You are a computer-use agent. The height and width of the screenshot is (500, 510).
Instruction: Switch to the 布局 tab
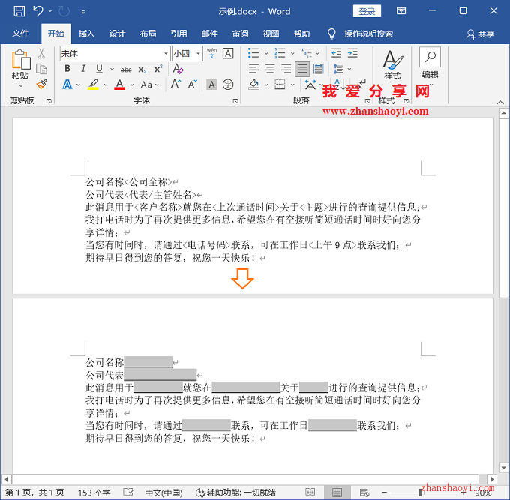point(148,34)
